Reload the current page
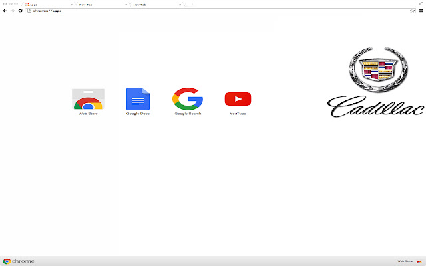Screen dimensions: 426x266 click(20, 11)
